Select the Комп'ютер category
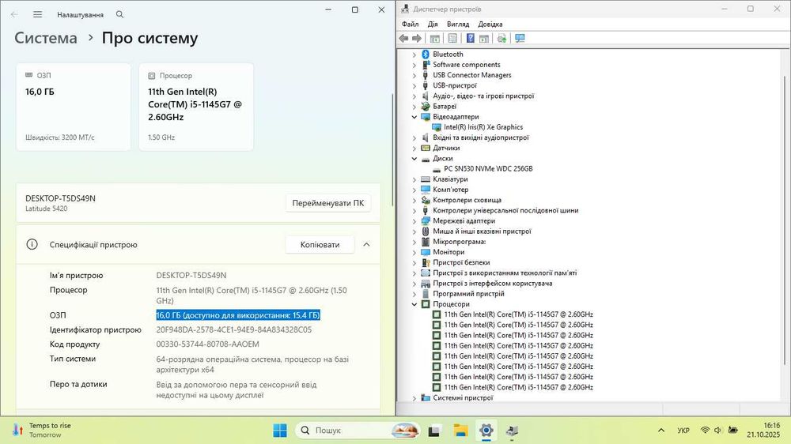Viewport: 791px width, 444px height. pos(451,190)
